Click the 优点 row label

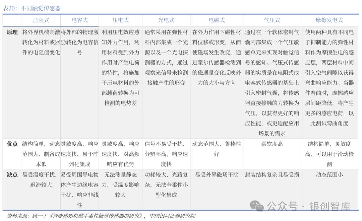(12, 144)
